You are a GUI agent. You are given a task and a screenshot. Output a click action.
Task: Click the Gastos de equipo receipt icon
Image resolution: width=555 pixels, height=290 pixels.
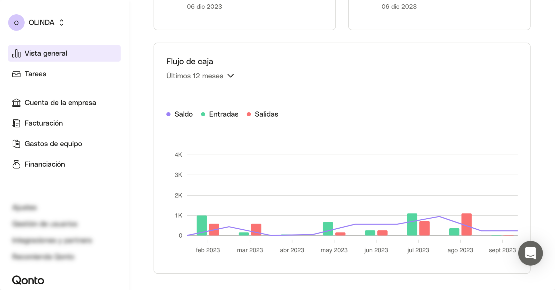pos(16,144)
